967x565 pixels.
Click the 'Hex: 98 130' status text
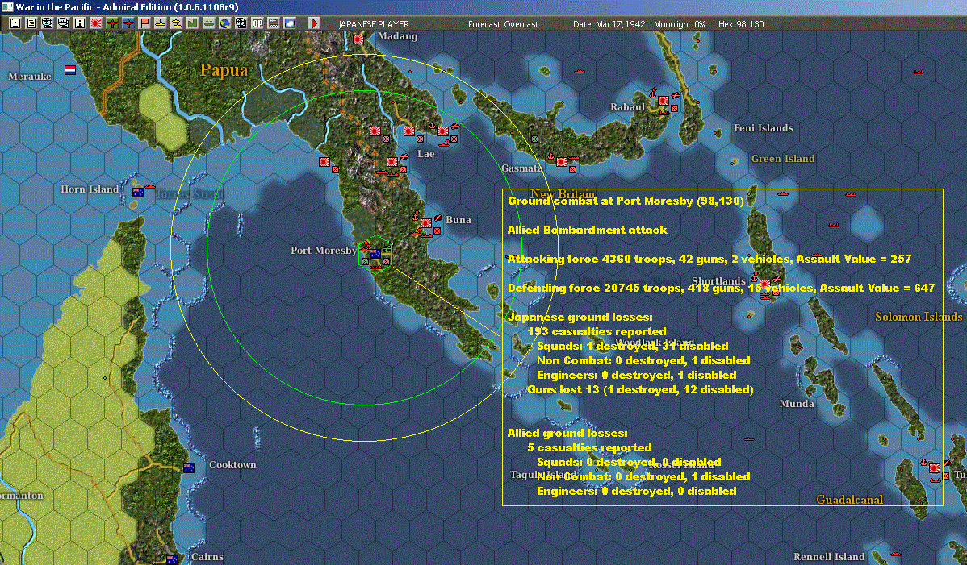[x=741, y=24]
